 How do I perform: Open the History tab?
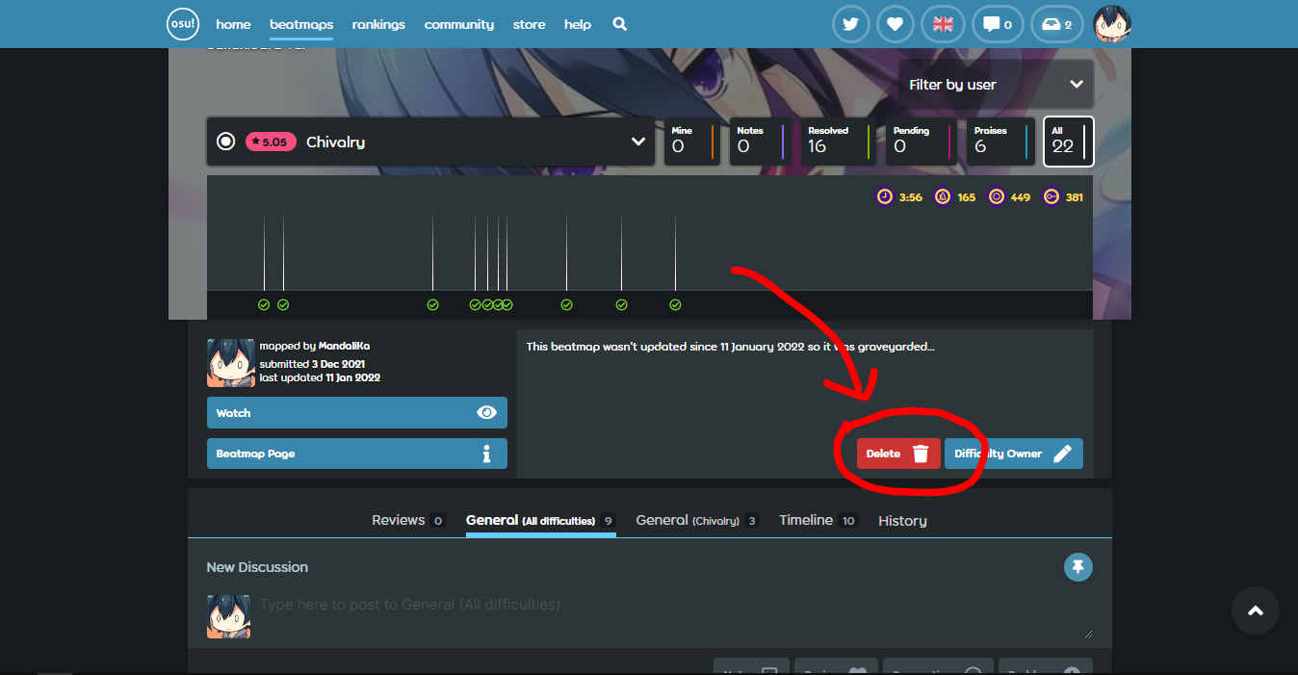pos(902,520)
